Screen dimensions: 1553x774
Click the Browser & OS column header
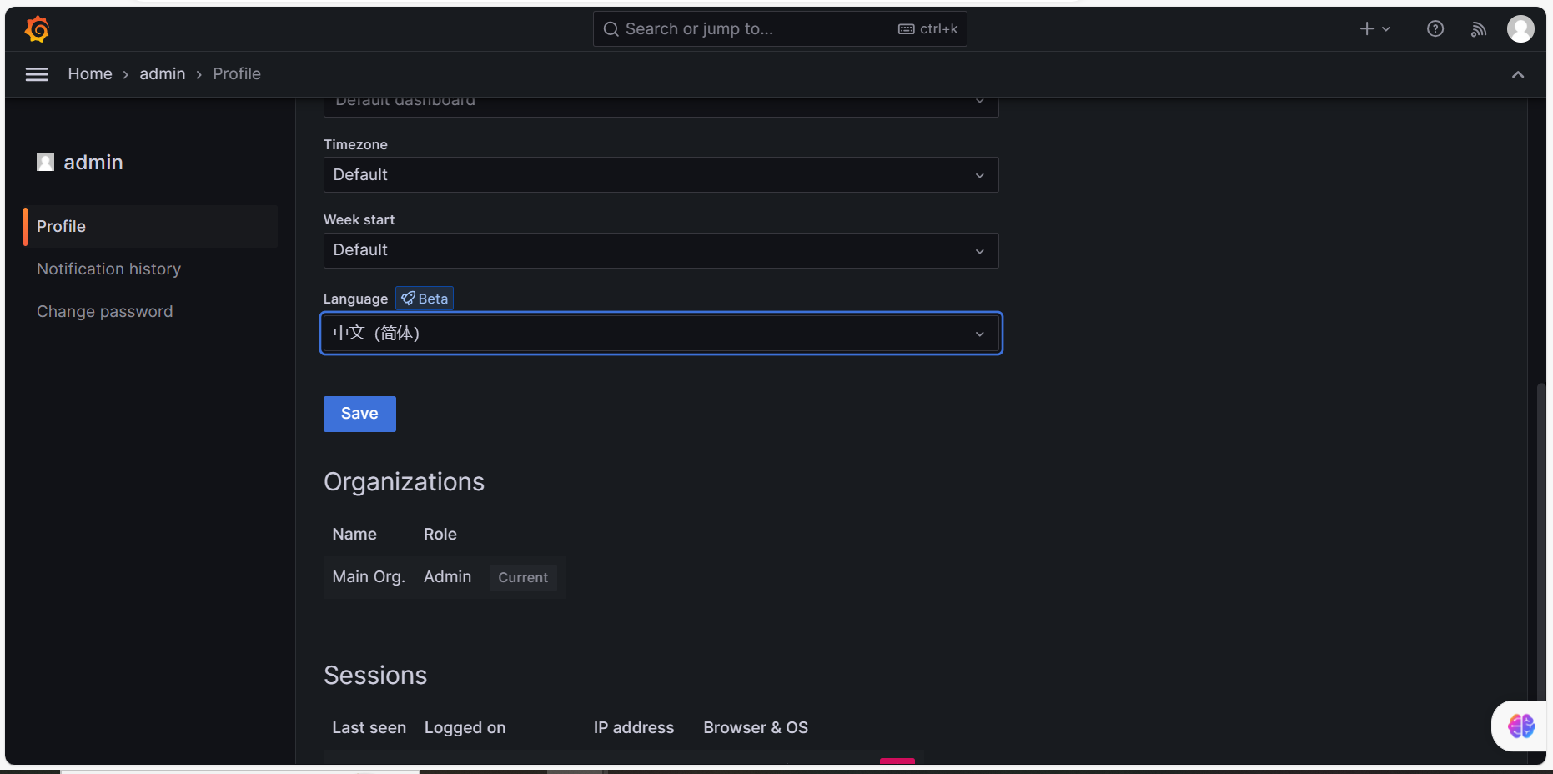pyautogui.click(x=756, y=728)
